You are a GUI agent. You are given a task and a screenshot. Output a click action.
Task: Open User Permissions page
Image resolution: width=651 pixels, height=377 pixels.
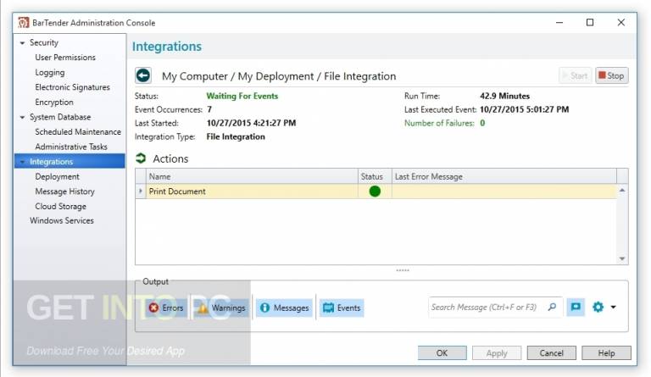(x=65, y=58)
